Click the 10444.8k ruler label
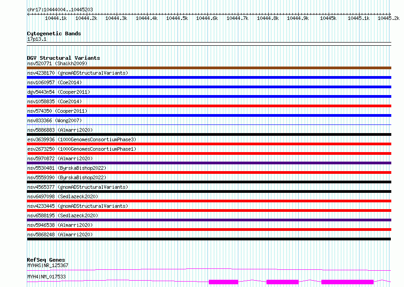The image size is (404, 287). [x=268, y=18]
